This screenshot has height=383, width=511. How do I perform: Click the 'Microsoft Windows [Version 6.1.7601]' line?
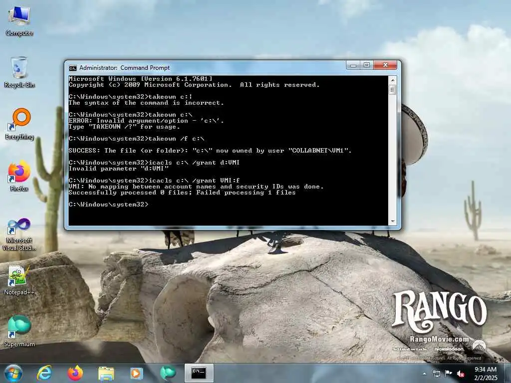(x=140, y=79)
